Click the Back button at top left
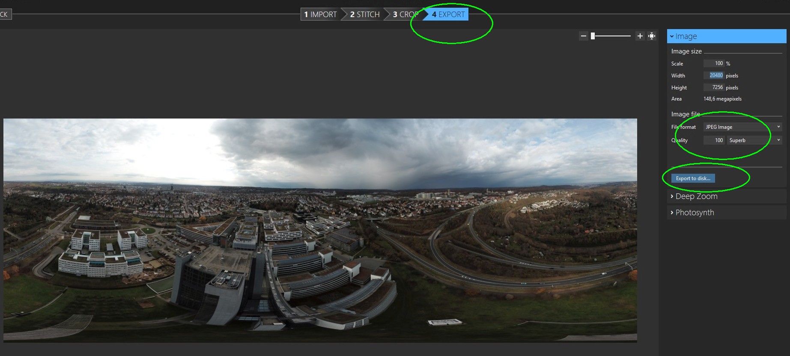The image size is (790, 356). pyautogui.click(x=5, y=15)
